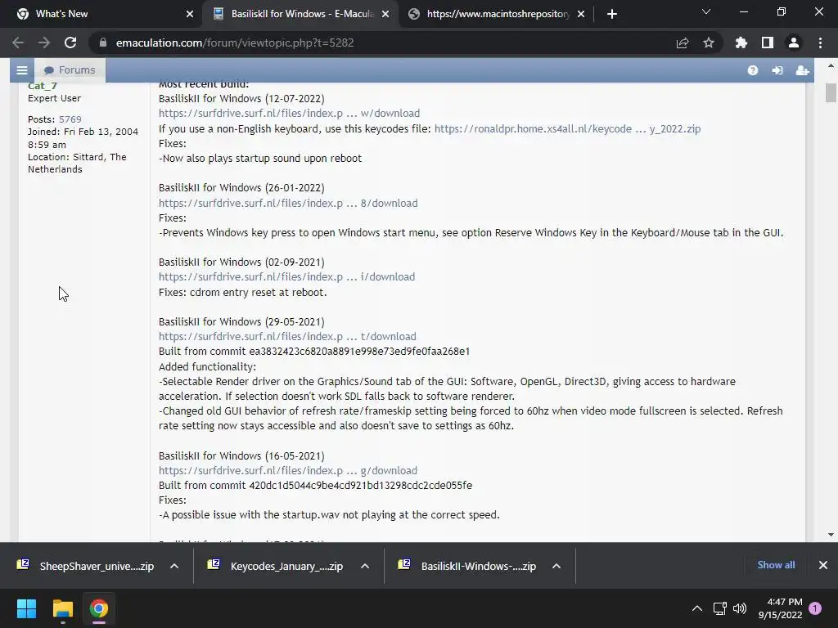Screen dimensions: 838x628
Task: Expand BasiliskII-Windows download options chevron
Action: point(556,566)
